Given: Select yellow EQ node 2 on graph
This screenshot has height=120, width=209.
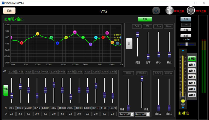Looking at the screenshot, I should coord(37,34).
